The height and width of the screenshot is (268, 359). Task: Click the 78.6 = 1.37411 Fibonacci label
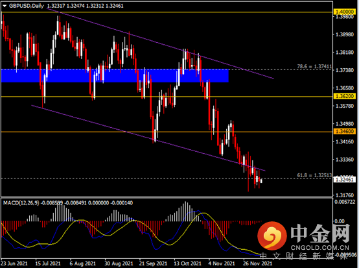click(314, 66)
